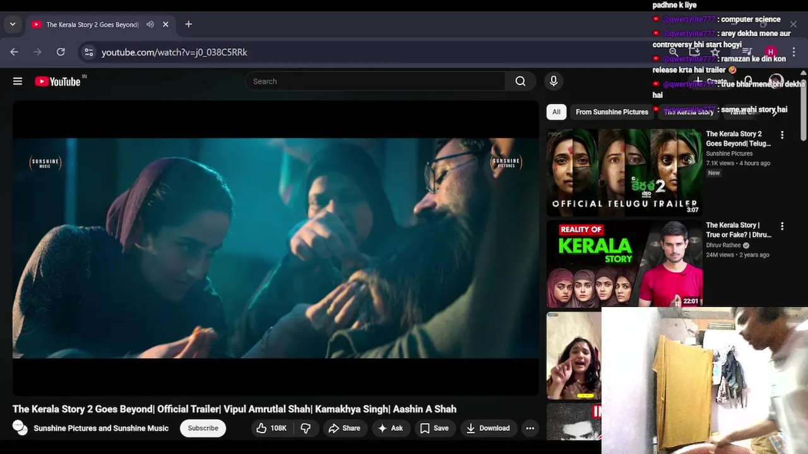The width and height of the screenshot is (808, 454).
Task: Close the Kerala Story 2 browser tab
Action: [x=165, y=25]
